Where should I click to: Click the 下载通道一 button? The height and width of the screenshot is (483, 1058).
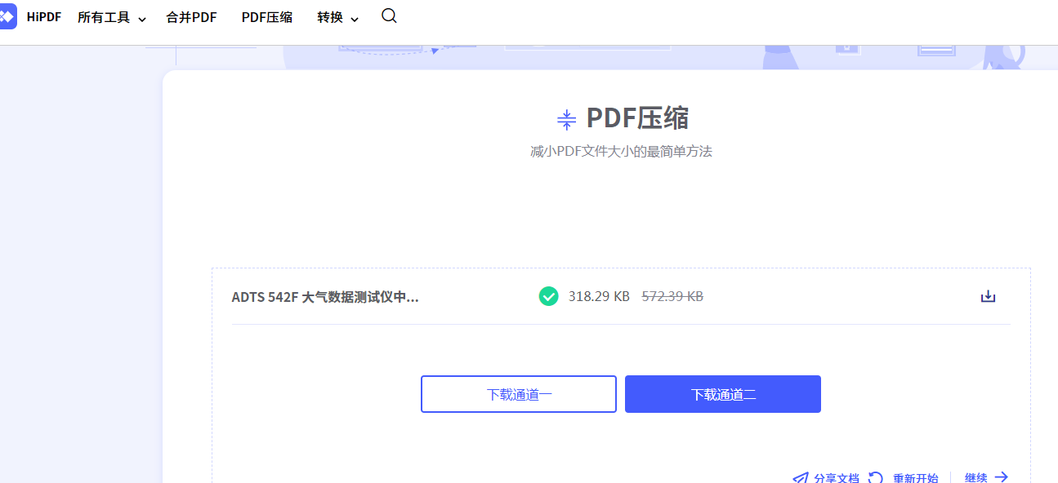pyautogui.click(x=518, y=394)
